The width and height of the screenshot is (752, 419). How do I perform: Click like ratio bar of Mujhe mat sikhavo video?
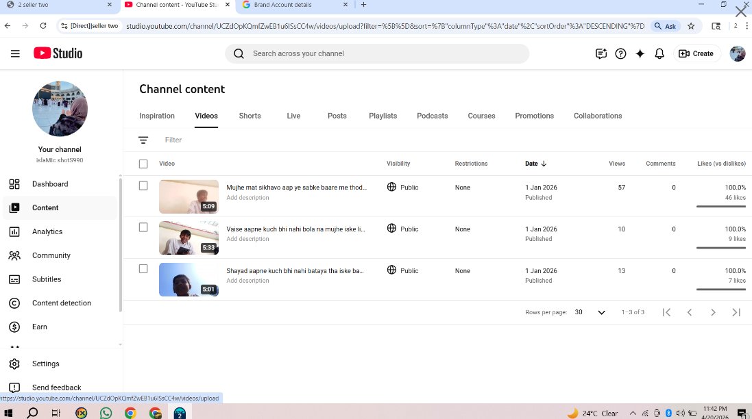721,206
